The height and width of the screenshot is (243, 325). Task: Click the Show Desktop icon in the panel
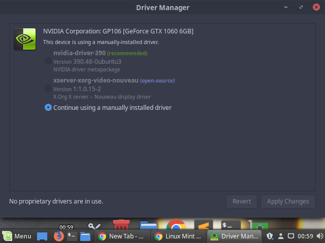click(x=42, y=236)
